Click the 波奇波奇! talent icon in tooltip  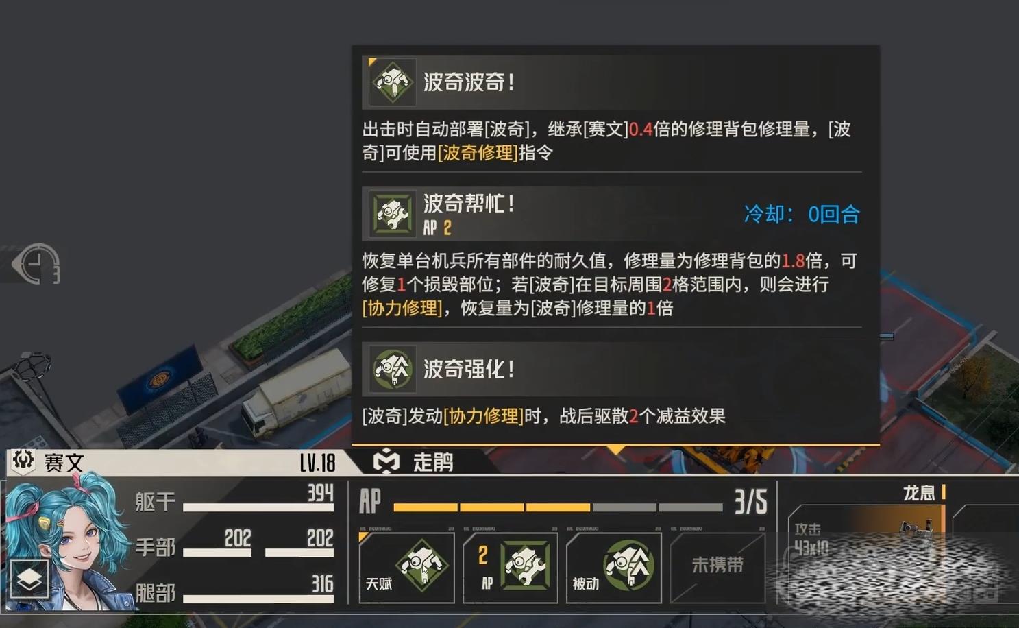click(393, 82)
